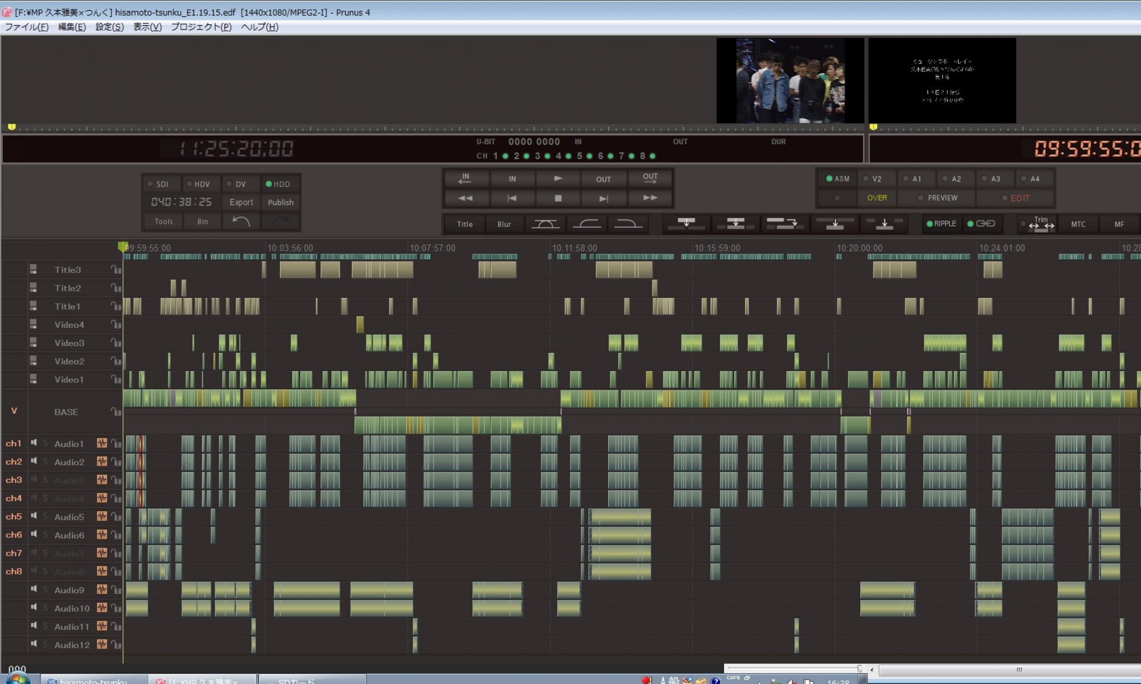Image resolution: width=1141 pixels, height=684 pixels.
Task: Click the fourth down-arrow edit icon
Action: (835, 223)
